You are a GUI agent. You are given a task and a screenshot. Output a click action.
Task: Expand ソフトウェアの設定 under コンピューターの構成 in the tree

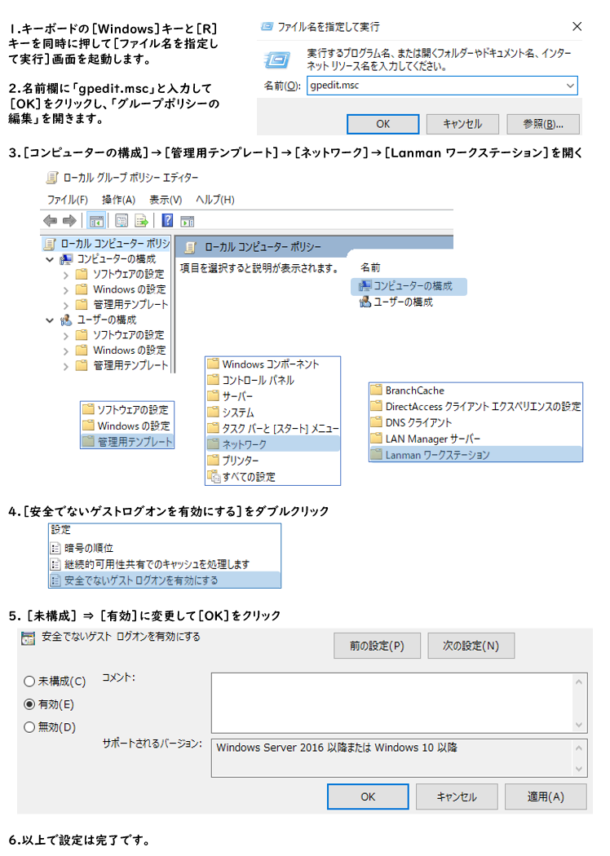pos(65,275)
